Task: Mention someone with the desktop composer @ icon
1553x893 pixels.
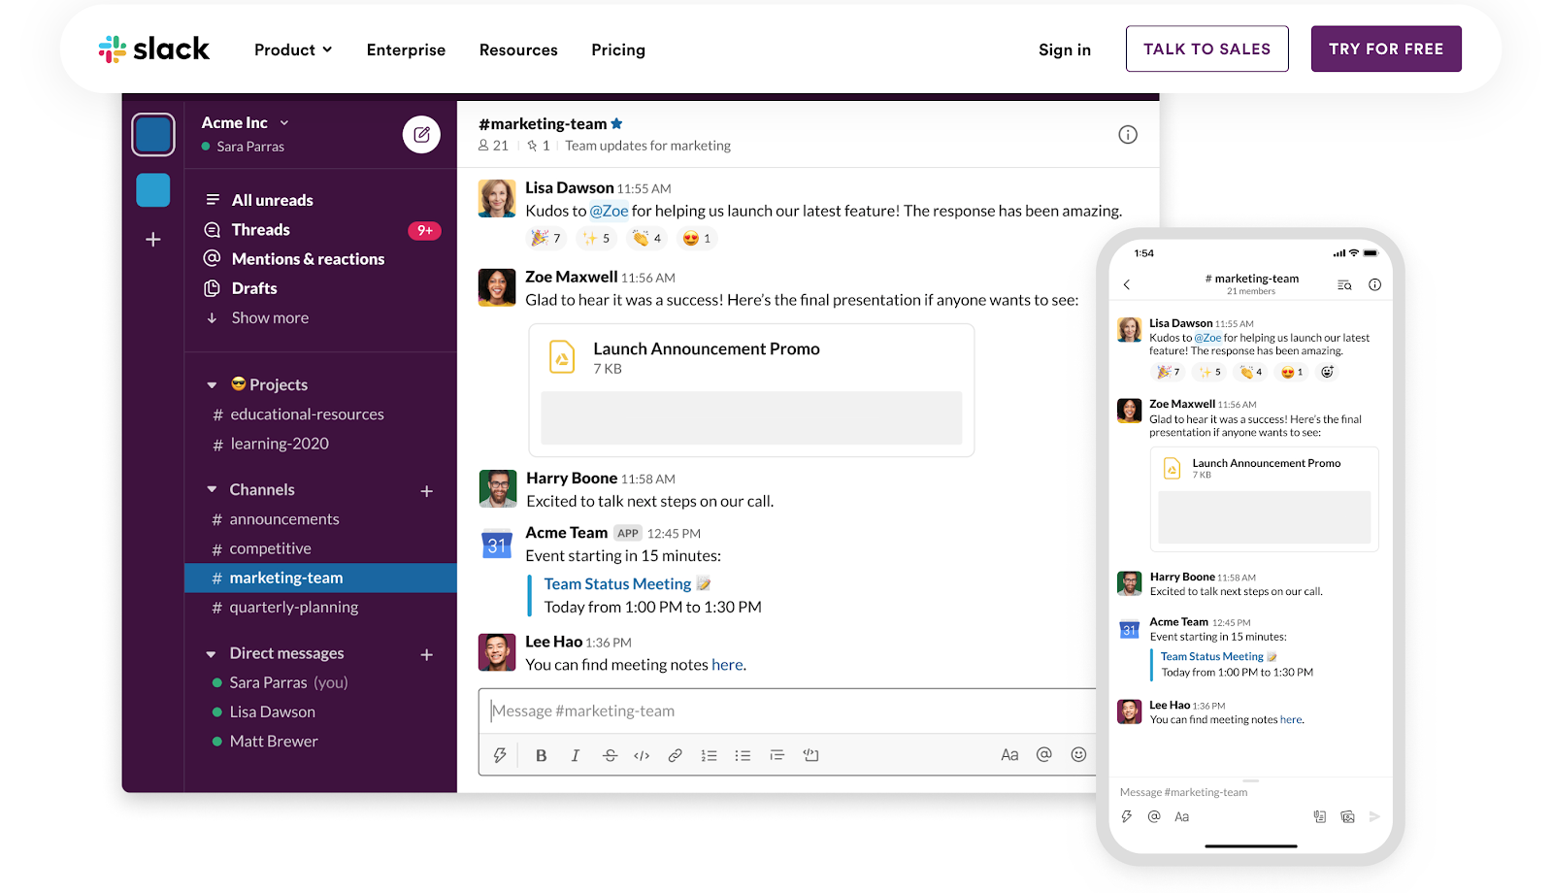Action: click(1044, 754)
